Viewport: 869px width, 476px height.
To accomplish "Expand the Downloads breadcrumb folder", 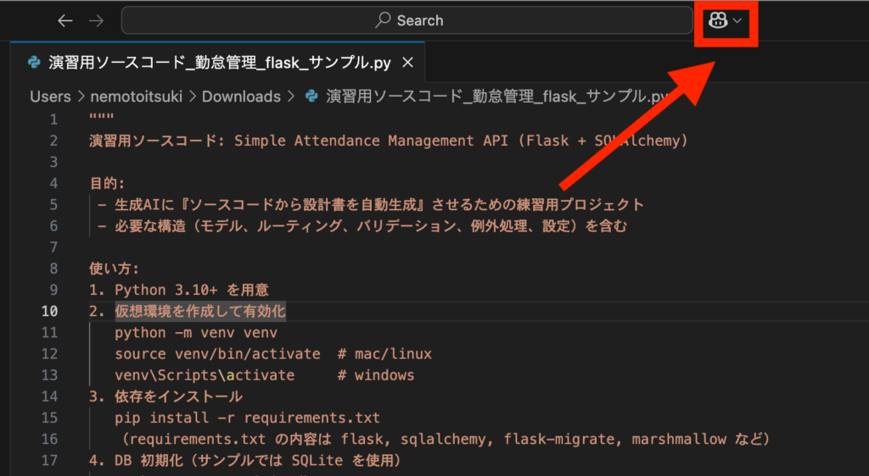I will (x=241, y=97).
